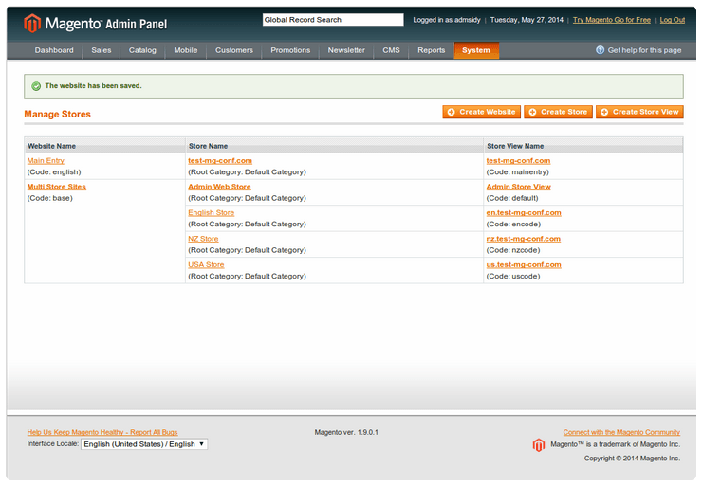Click the Magento ver. 1.9.0.1 text

[346, 432]
